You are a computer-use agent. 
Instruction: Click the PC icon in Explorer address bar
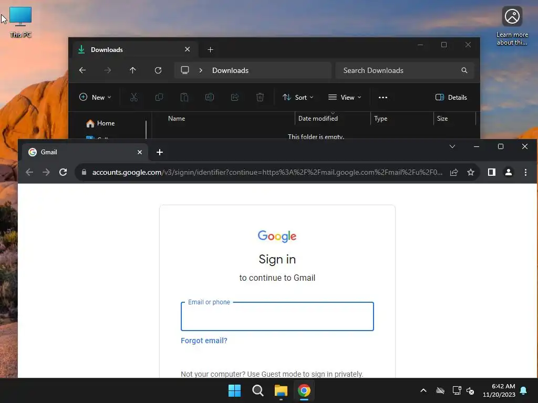coord(185,70)
